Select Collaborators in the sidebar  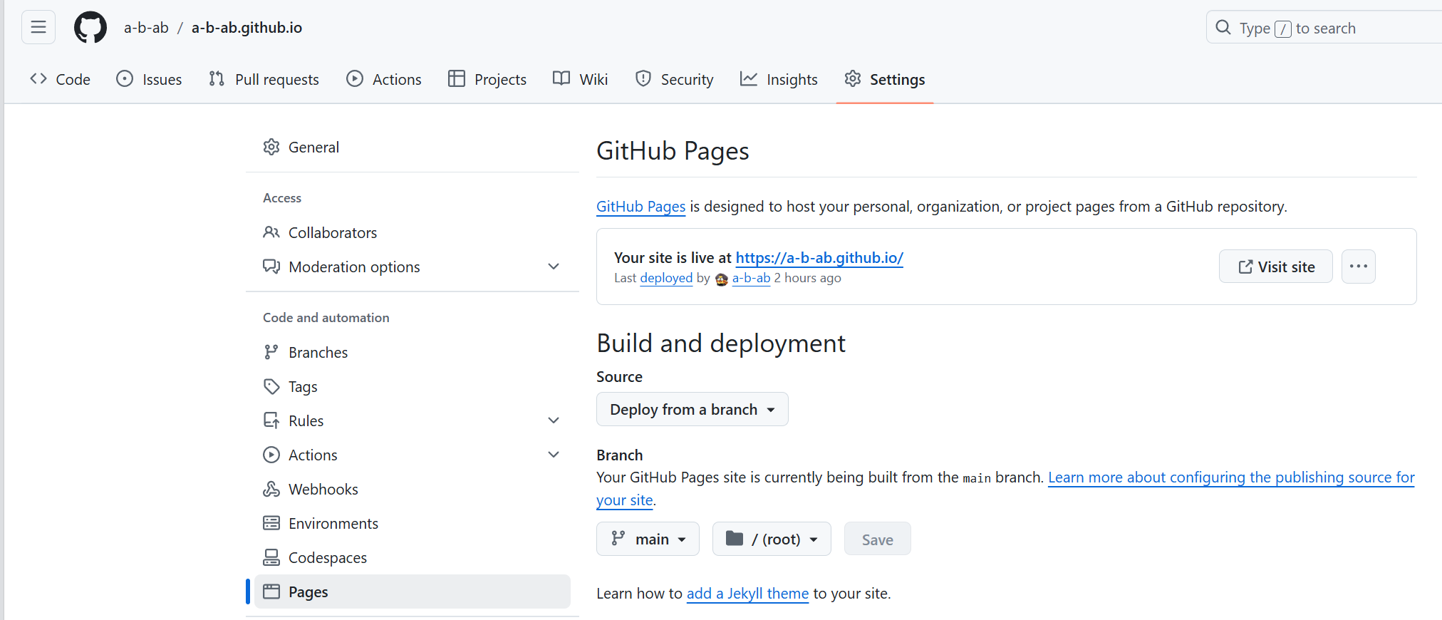(x=413, y=232)
